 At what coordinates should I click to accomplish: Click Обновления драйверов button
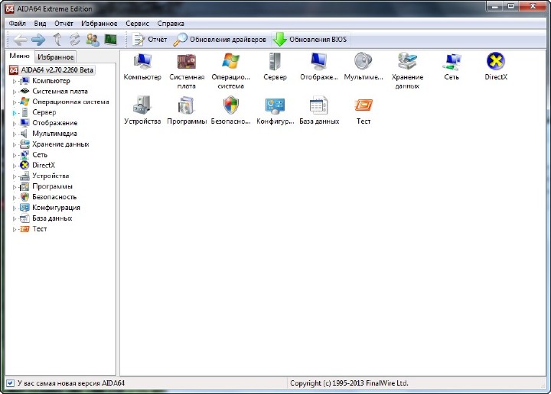(x=220, y=39)
